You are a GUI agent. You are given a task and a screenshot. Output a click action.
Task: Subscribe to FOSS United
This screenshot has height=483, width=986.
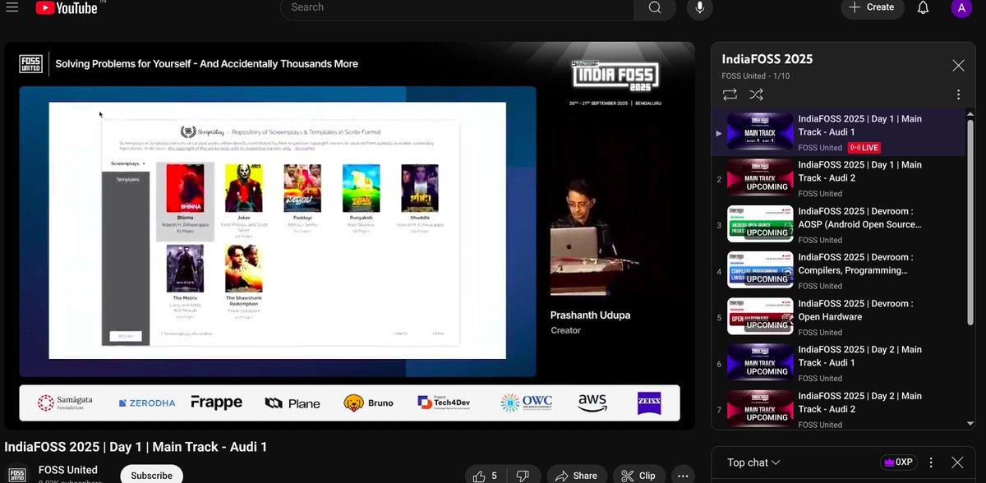(152, 475)
